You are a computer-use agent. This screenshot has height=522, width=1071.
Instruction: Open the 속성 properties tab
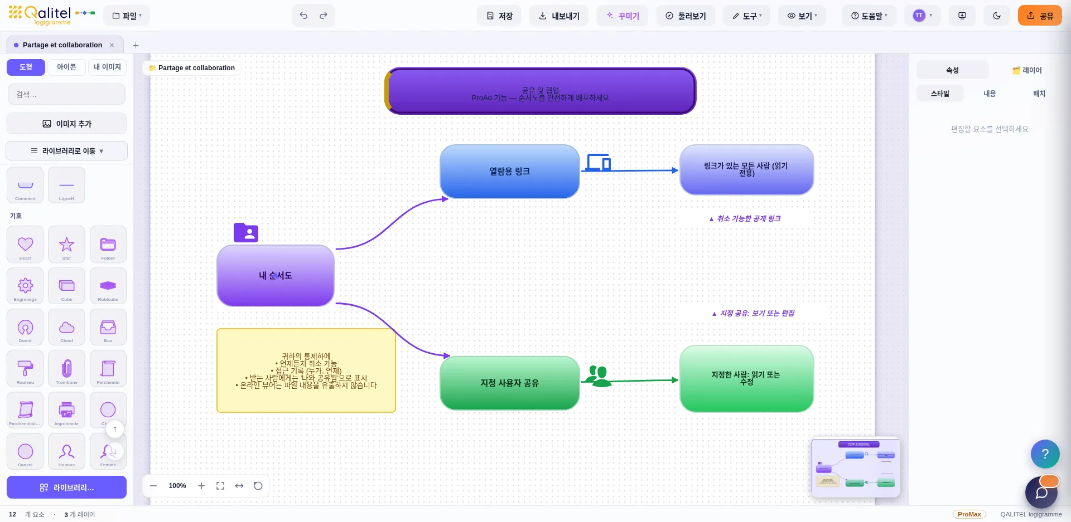pos(953,70)
